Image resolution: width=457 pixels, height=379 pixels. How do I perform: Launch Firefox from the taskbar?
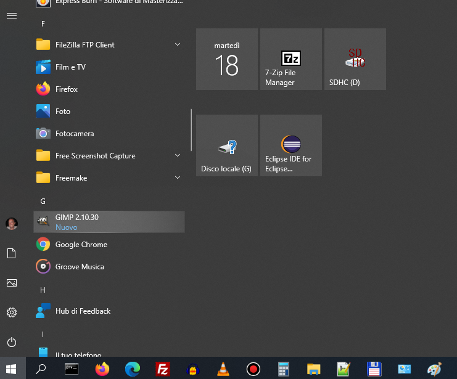click(x=102, y=369)
